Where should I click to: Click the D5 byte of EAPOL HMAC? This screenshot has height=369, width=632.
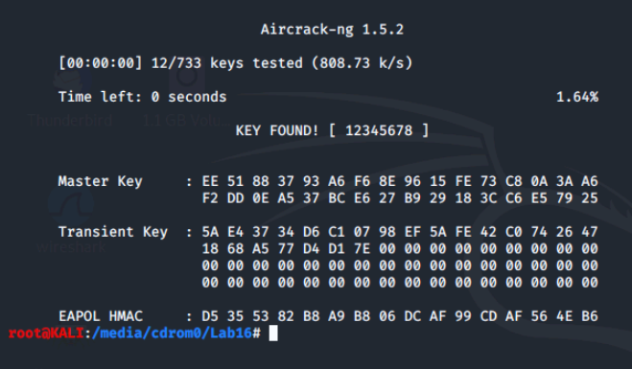pyautogui.click(x=210, y=316)
